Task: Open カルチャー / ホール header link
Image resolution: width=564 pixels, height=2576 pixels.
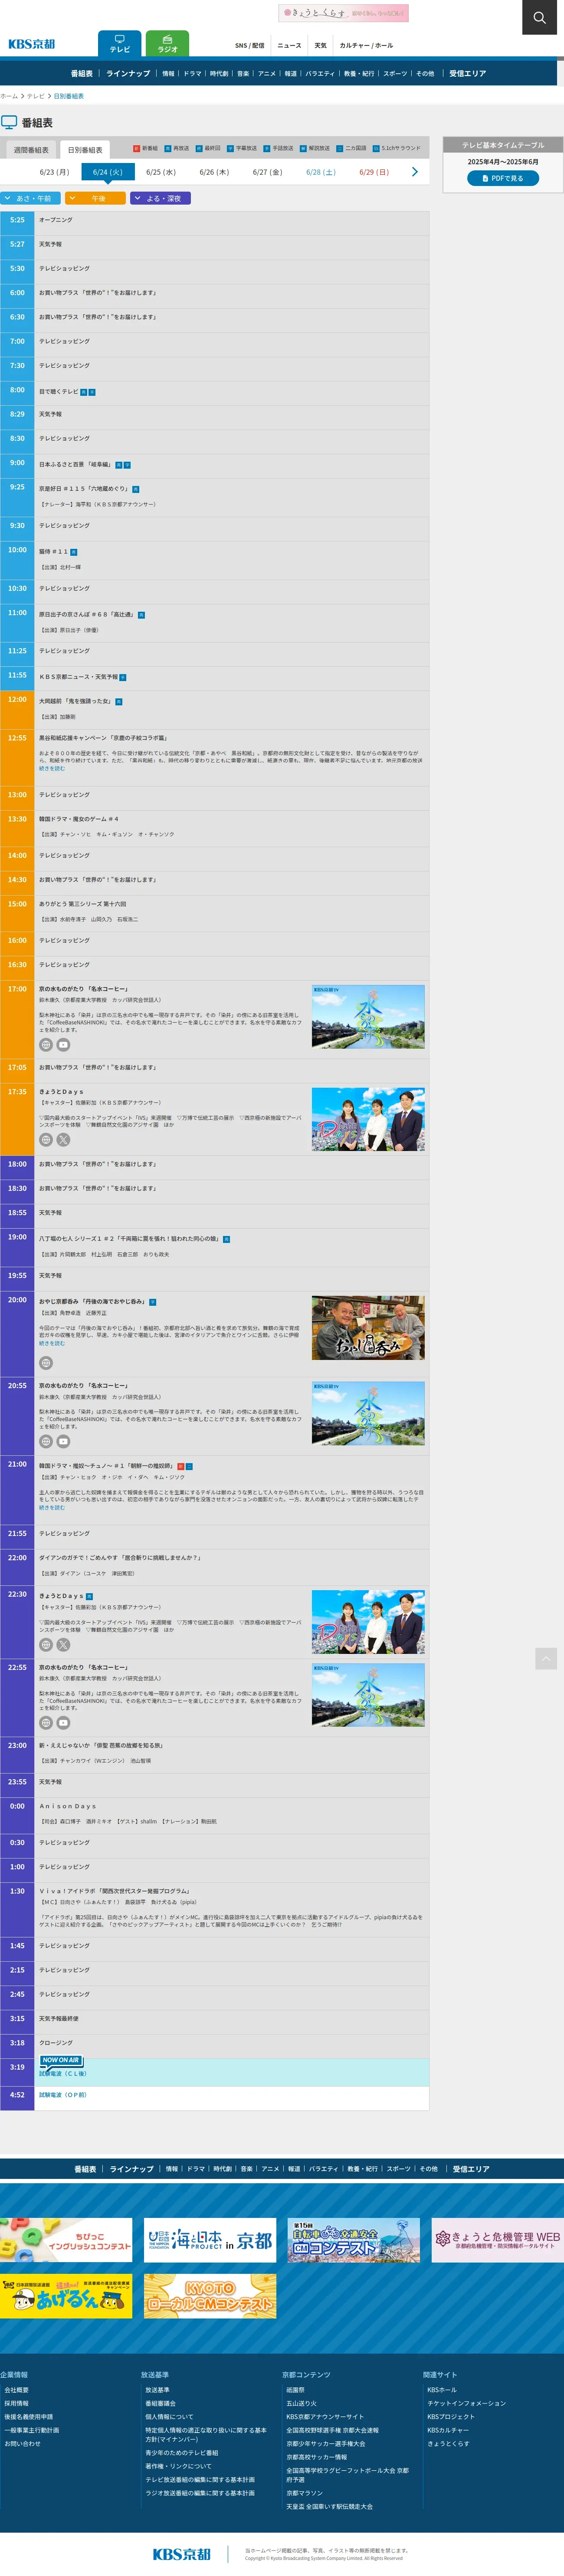Action: point(366,46)
